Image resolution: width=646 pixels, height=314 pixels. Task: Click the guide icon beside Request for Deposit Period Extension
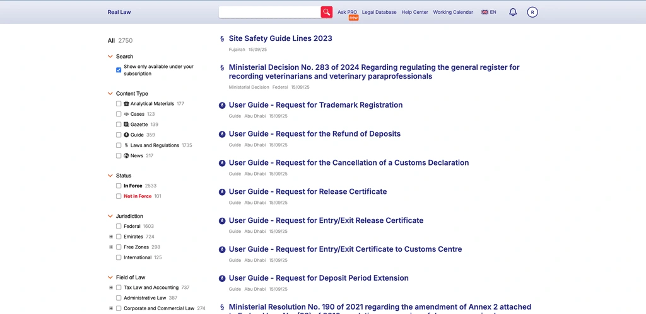click(x=222, y=278)
